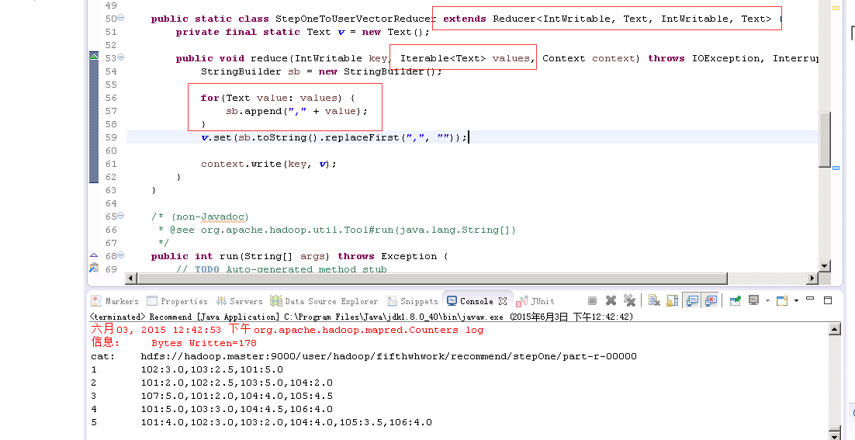This screenshot has height=440, width=855.
Task: Click the '(non-Javadoc)' comment text
Action: click(210, 217)
